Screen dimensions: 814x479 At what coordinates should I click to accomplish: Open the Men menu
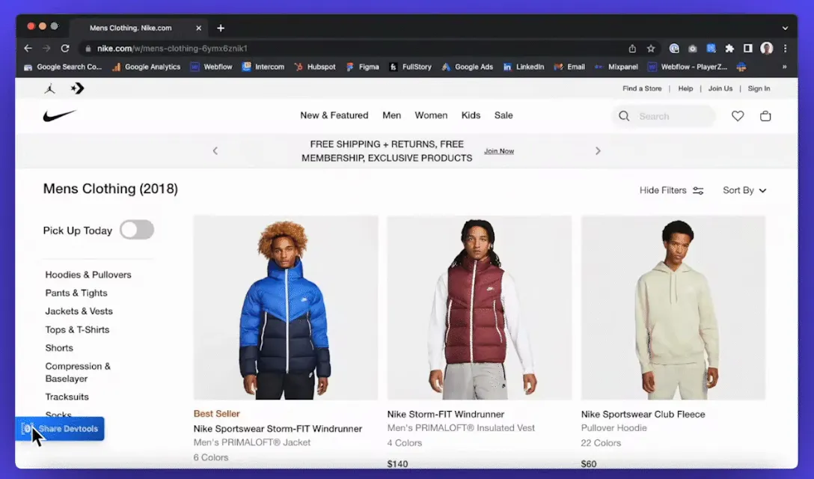coord(391,115)
